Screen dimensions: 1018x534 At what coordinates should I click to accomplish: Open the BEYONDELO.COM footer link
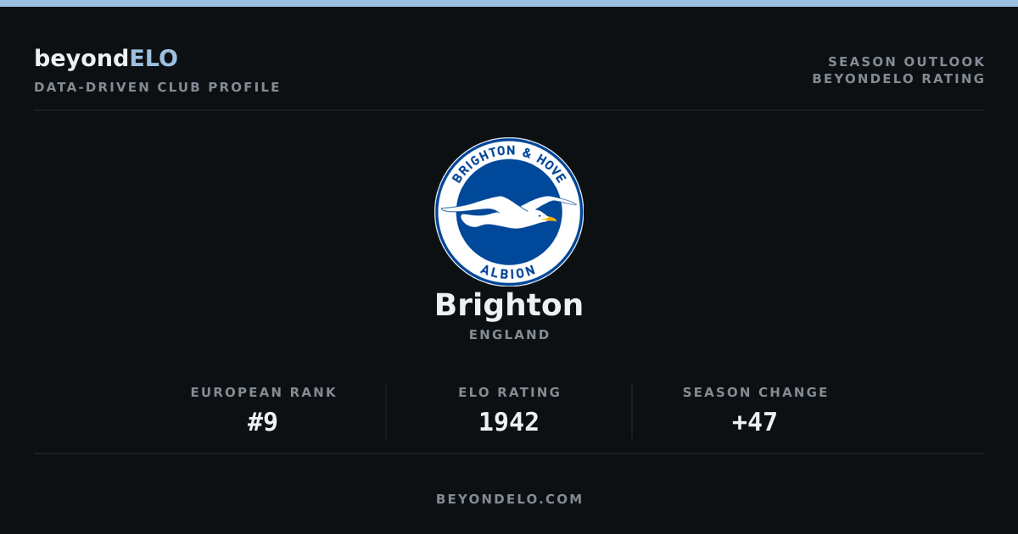510,499
